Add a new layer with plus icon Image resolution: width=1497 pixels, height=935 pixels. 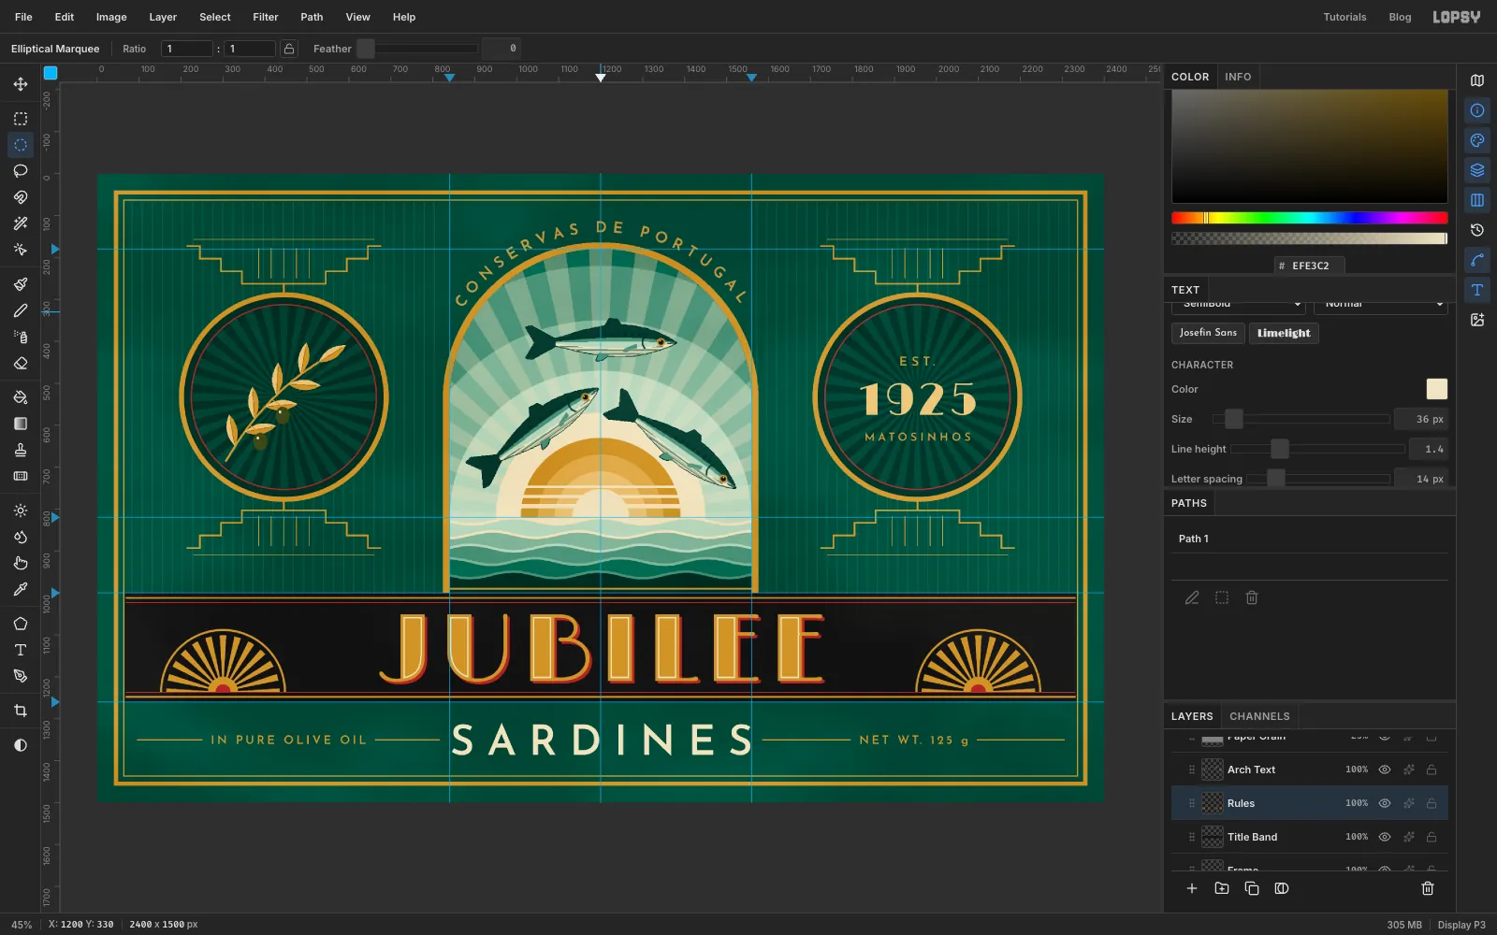1192,888
